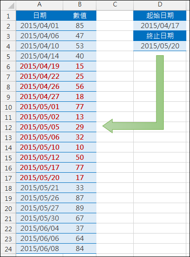Select red date 2015/05/05
The image size is (190, 257).
pyautogui.click(x=39, y=127)
